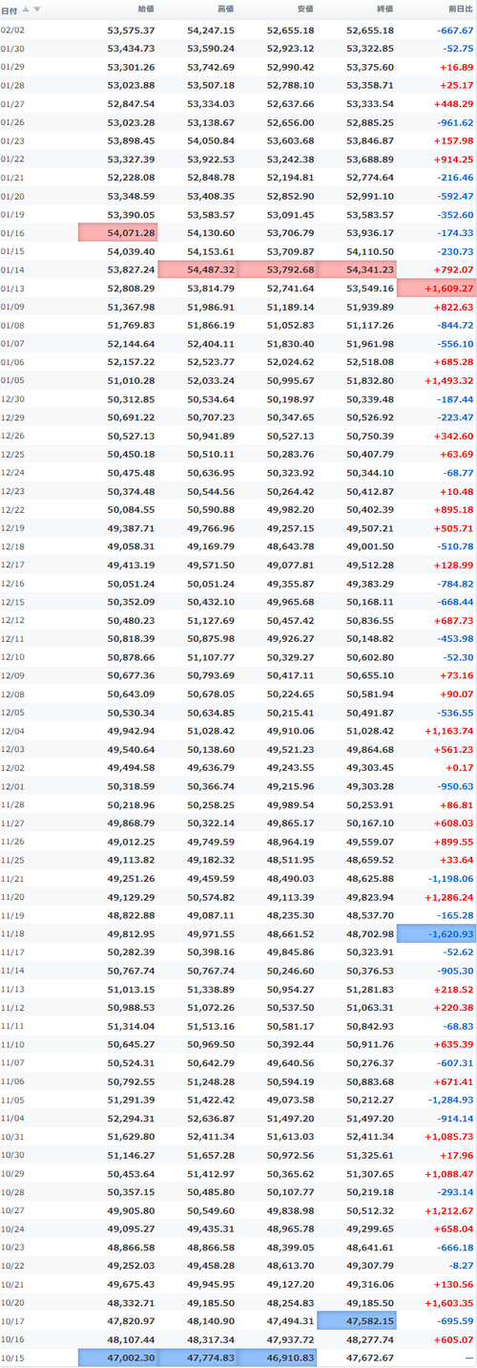
Task: Select the 始値 column header
Action: (145, 10)
